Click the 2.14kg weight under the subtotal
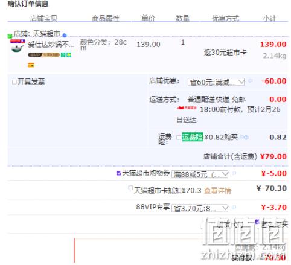The height and width of the screenshot is (265, 291). [x=275, y=56]
